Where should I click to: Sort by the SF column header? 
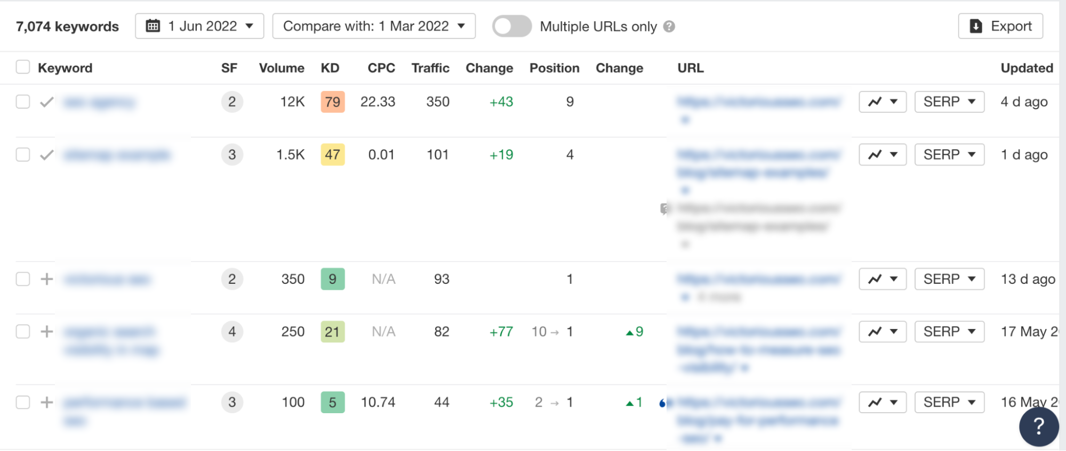(x=229, y=68)
